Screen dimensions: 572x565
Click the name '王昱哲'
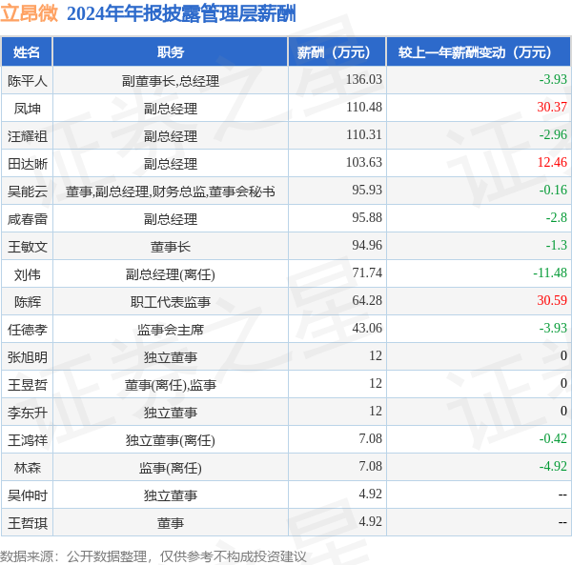coord(28,385)
